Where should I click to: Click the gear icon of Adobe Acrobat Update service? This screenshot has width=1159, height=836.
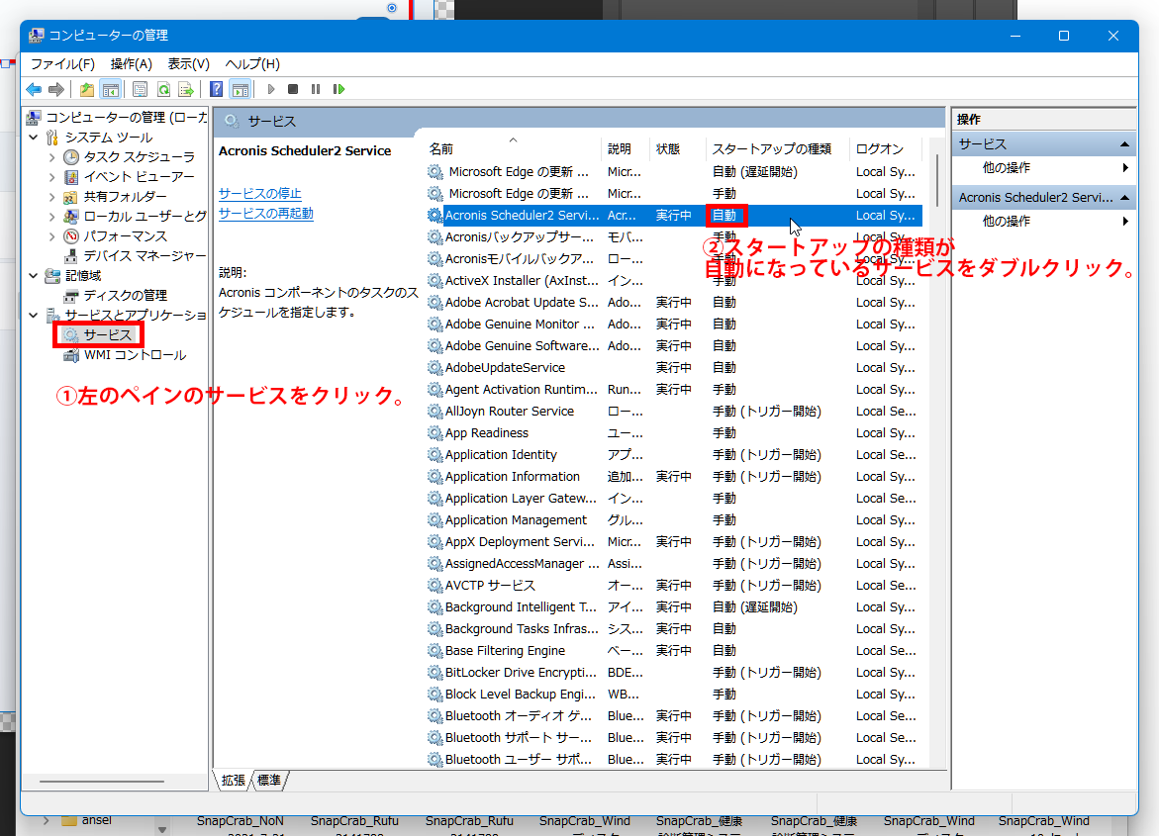click(x=435, y=303)
